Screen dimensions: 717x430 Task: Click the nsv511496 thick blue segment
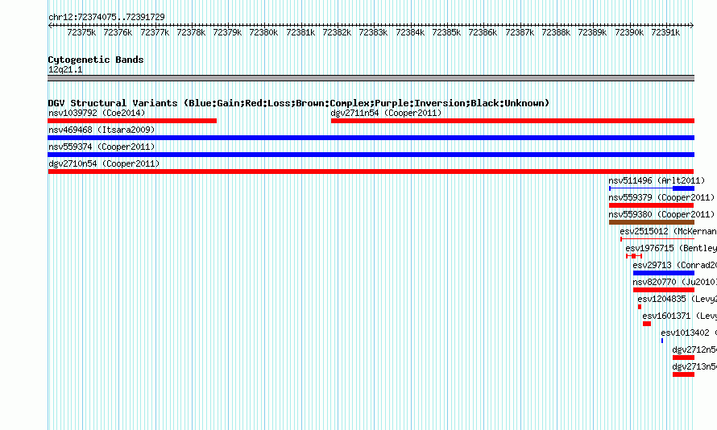[684, 188]
